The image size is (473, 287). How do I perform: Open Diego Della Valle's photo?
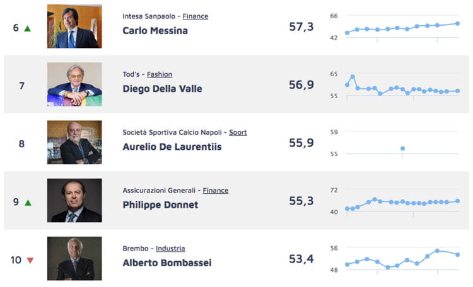tap(74, 84)
